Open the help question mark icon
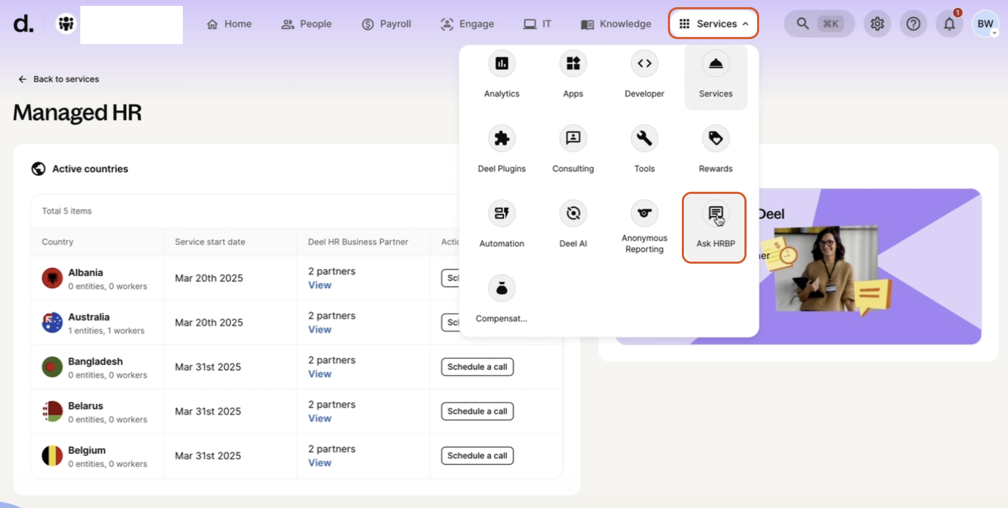 pos(913,24)
